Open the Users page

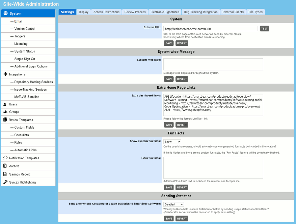point(28,104)
